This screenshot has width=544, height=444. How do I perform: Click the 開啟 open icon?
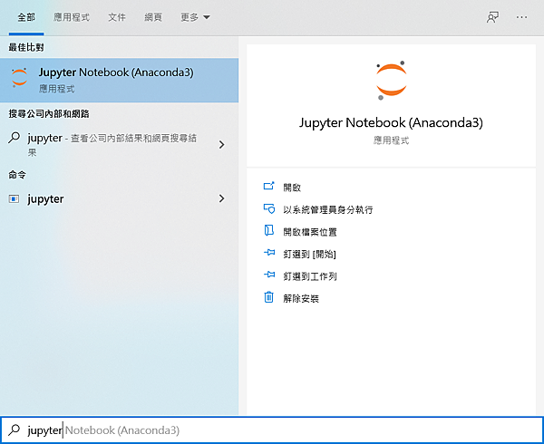(x=269, y=186)
